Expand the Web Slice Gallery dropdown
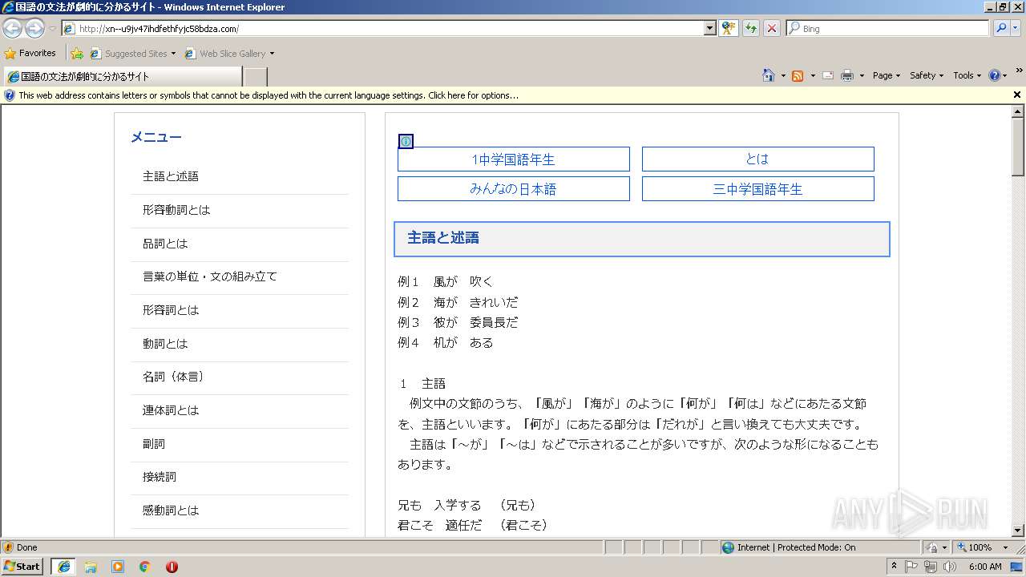 (x=272, y=54)
